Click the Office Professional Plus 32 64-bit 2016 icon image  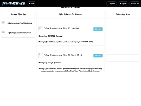[x=40, y=55]
